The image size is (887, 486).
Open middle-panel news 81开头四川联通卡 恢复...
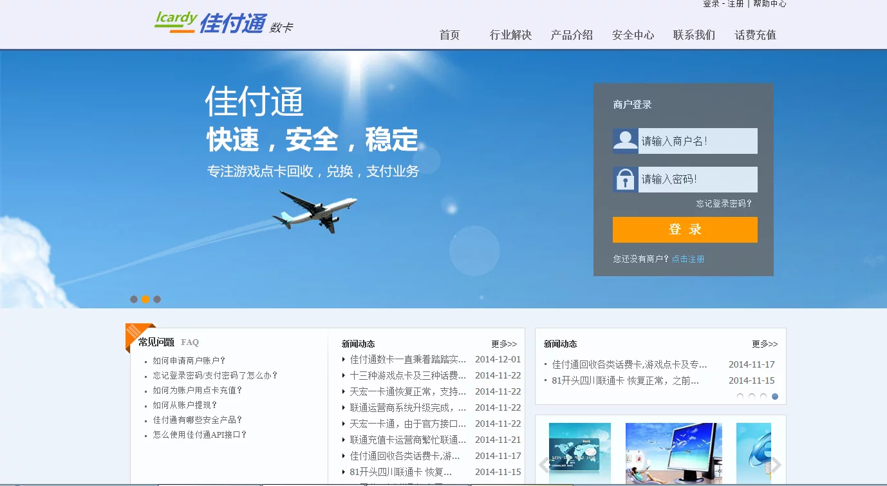coord(401,472)
